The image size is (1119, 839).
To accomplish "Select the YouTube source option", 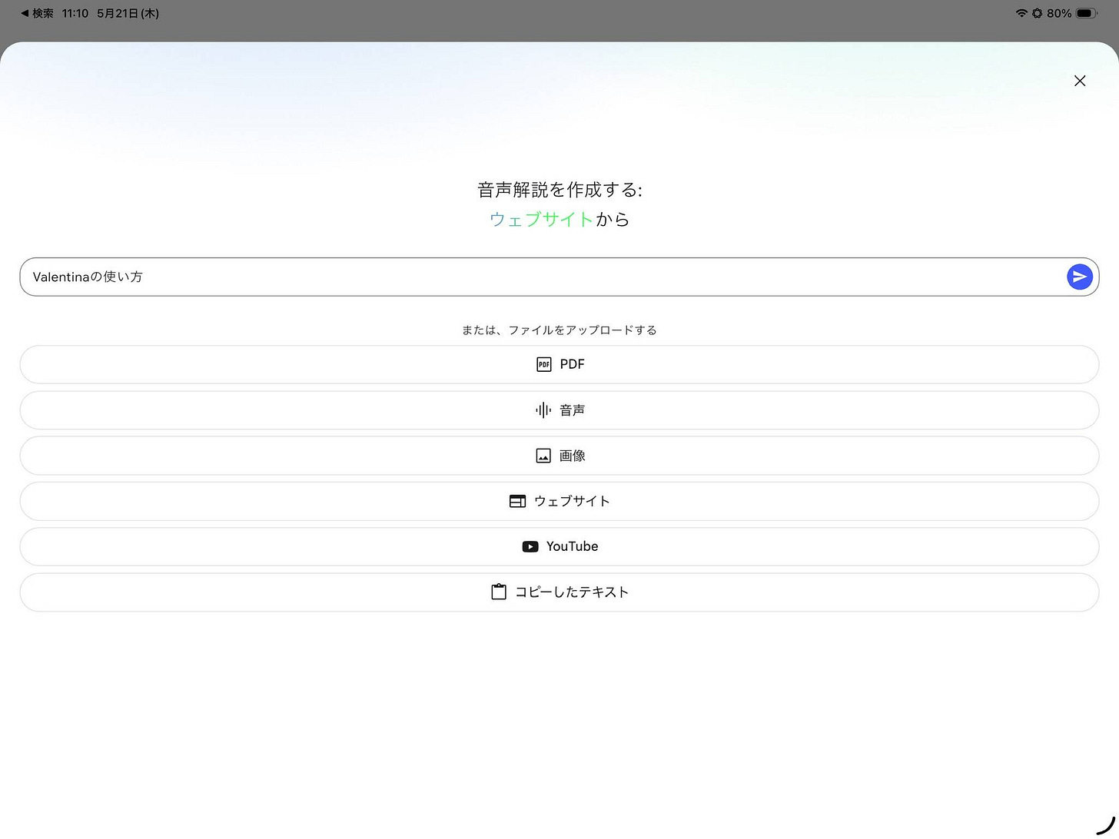I will coord(559,546).
